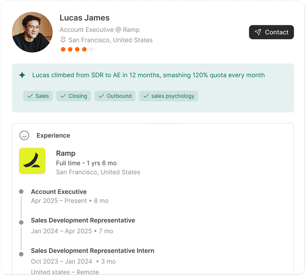
Task: Click the orange rating dots
Action: 77,49
